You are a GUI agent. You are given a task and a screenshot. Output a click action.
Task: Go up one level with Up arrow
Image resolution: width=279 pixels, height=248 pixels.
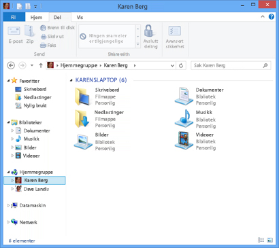click(41, 65)
